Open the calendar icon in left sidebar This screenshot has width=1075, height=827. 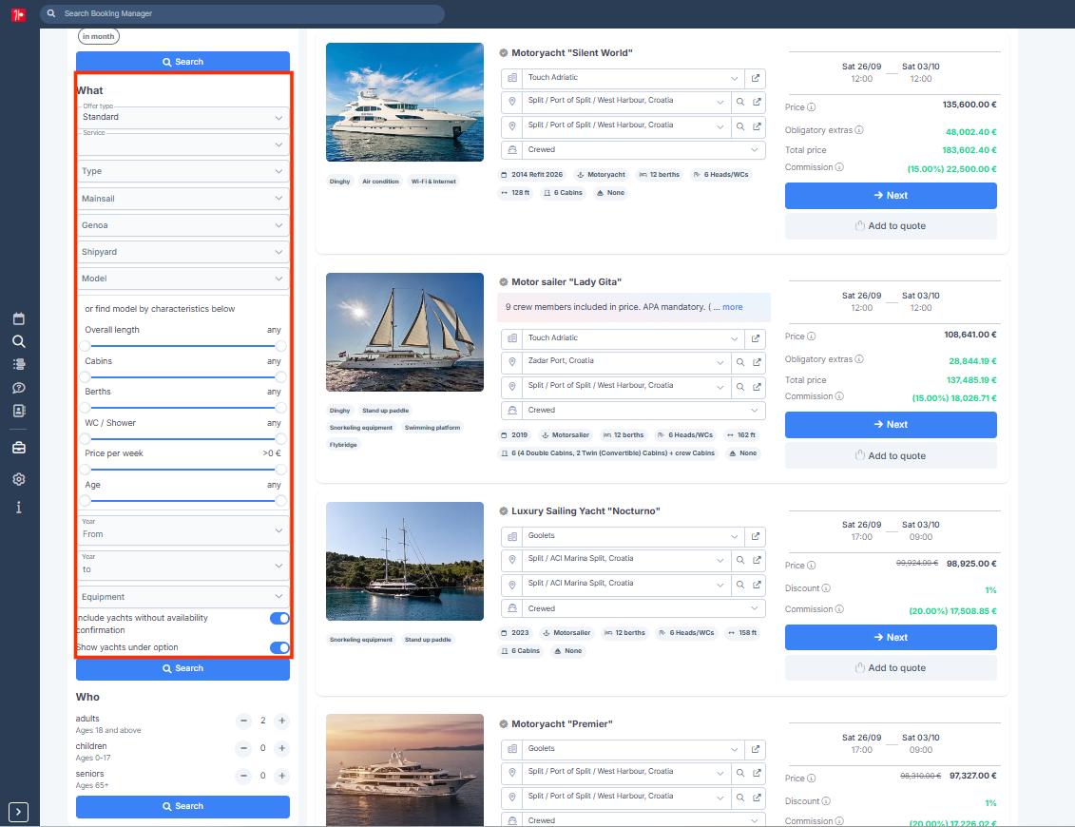point(18,318)
